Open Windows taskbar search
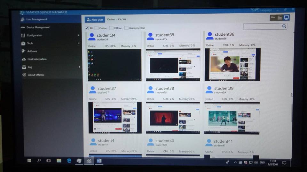This screenshot has width=307, height=172. (39, 161)
